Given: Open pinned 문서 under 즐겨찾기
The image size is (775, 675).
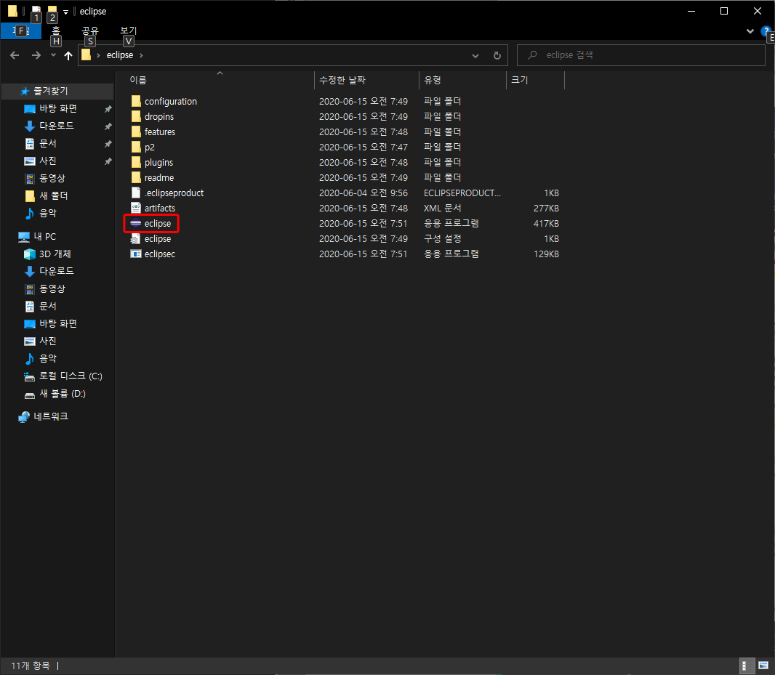Looking at the screenshot, I should point(40,144).
